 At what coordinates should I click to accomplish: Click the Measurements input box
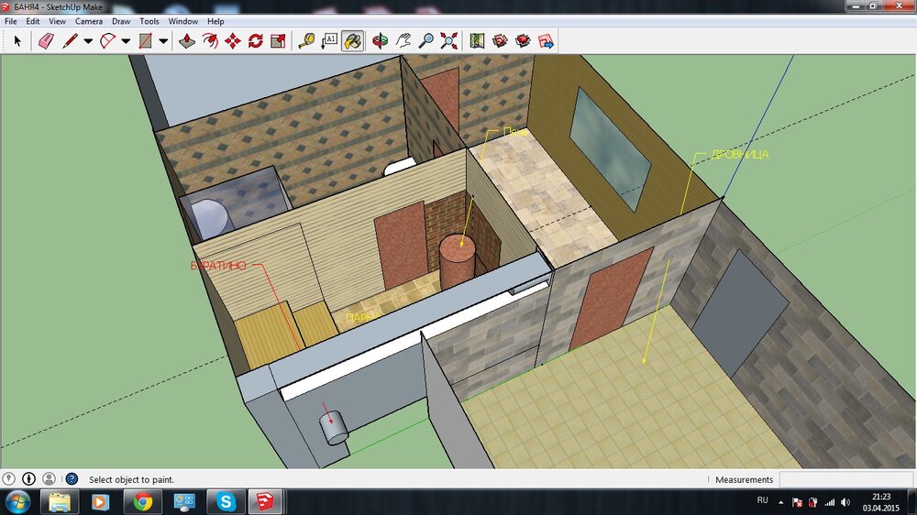pyautogui.click(x=845, y=479)
